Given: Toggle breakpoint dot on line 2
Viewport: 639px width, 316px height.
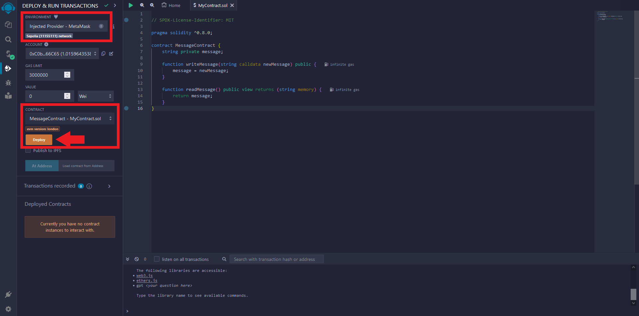Looking at the screenshot, I should tap(126, 20).
